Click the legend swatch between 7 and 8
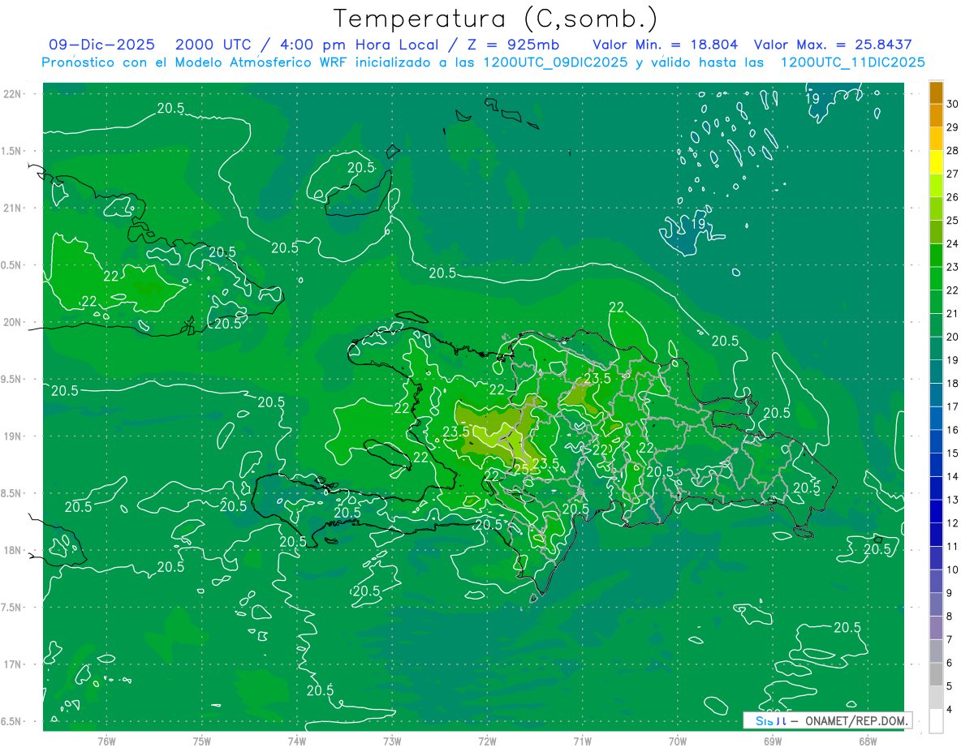This screenshot has height=752, width=974. tap(936, 629)
